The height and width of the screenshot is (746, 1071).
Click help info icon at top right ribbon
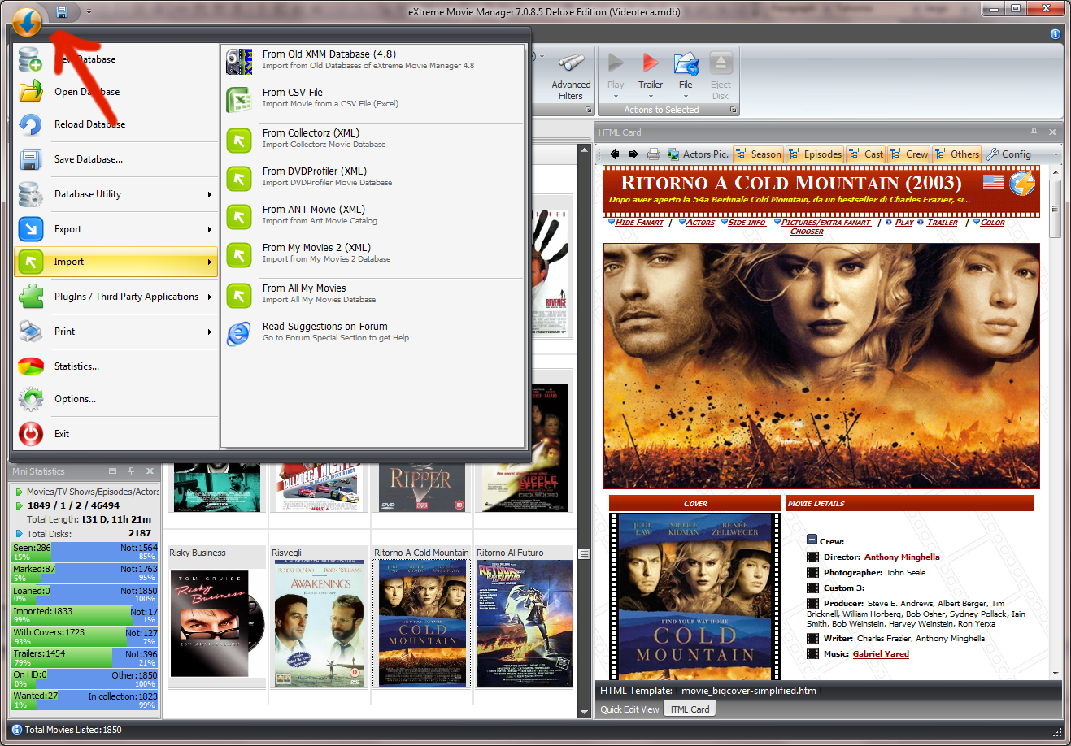pyautogui.click(x=1056, y=34)
